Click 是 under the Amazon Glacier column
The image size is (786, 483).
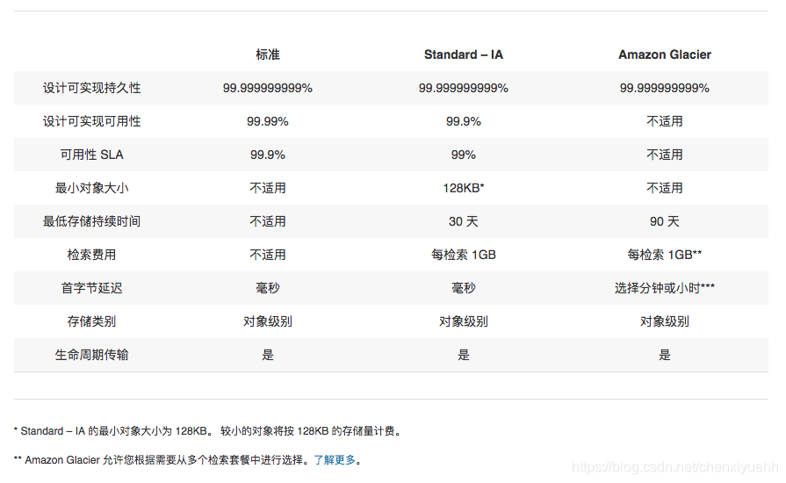tap(665, 356)
